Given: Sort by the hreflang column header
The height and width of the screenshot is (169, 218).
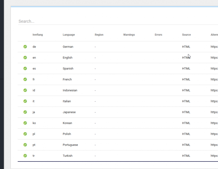Looking at the screenshot, I should [38, 35].
